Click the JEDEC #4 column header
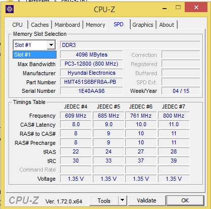This screenshot has height=209, width=211. (x=76, y=107)
